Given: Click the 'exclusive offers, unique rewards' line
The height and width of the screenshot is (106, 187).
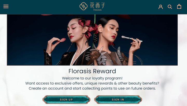Looking at the screenshot, I should coord(92,83).
